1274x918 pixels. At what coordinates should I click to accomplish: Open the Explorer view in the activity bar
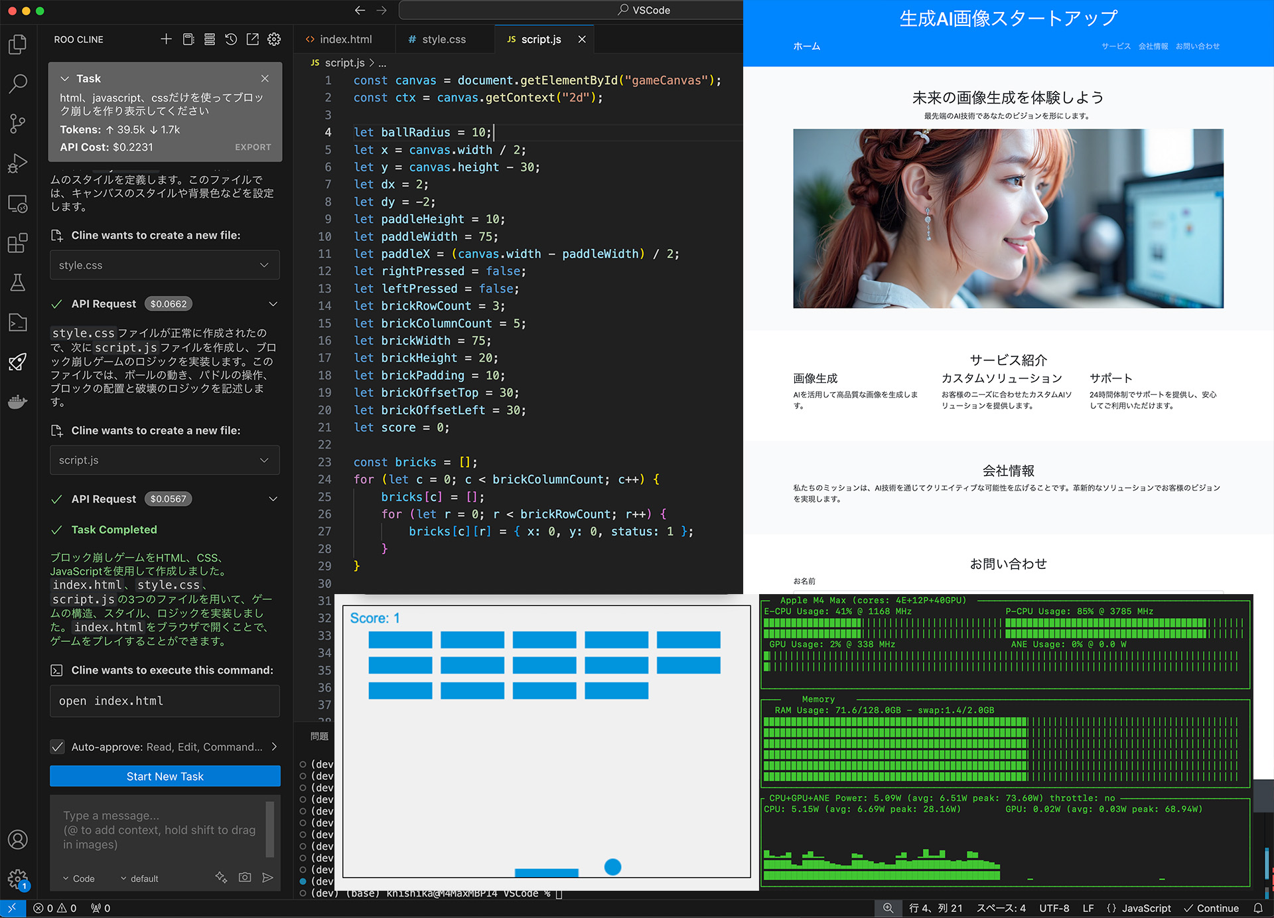point(18,44)
